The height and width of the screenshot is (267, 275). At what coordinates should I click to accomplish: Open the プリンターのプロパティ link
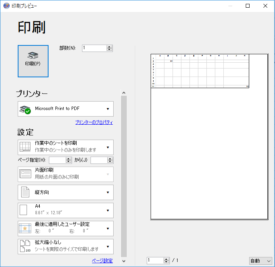[94, 122]
